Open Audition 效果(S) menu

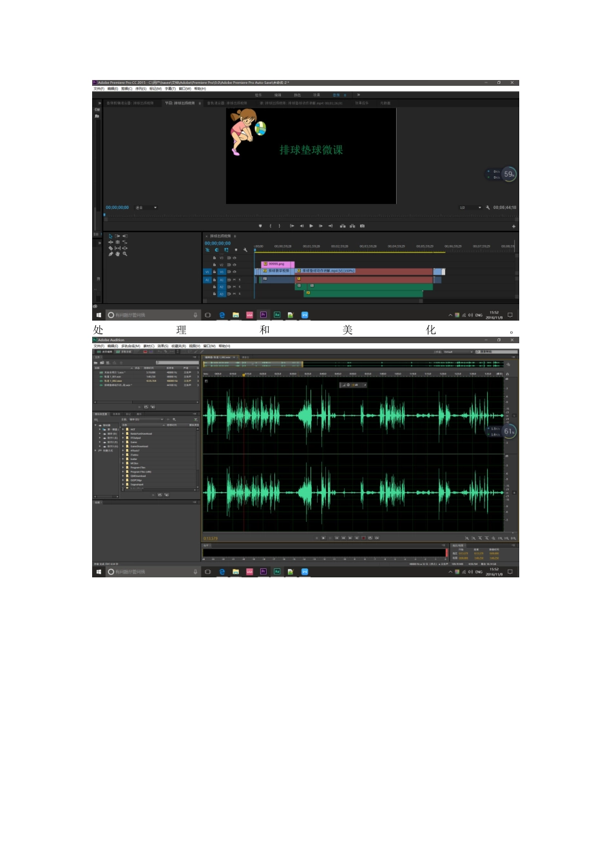[x=163, y=346]
